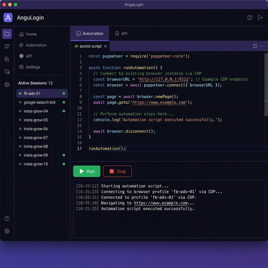Open the database icon in left rail
The width and height of the screenshot is (268, 268).
point(7,59)
